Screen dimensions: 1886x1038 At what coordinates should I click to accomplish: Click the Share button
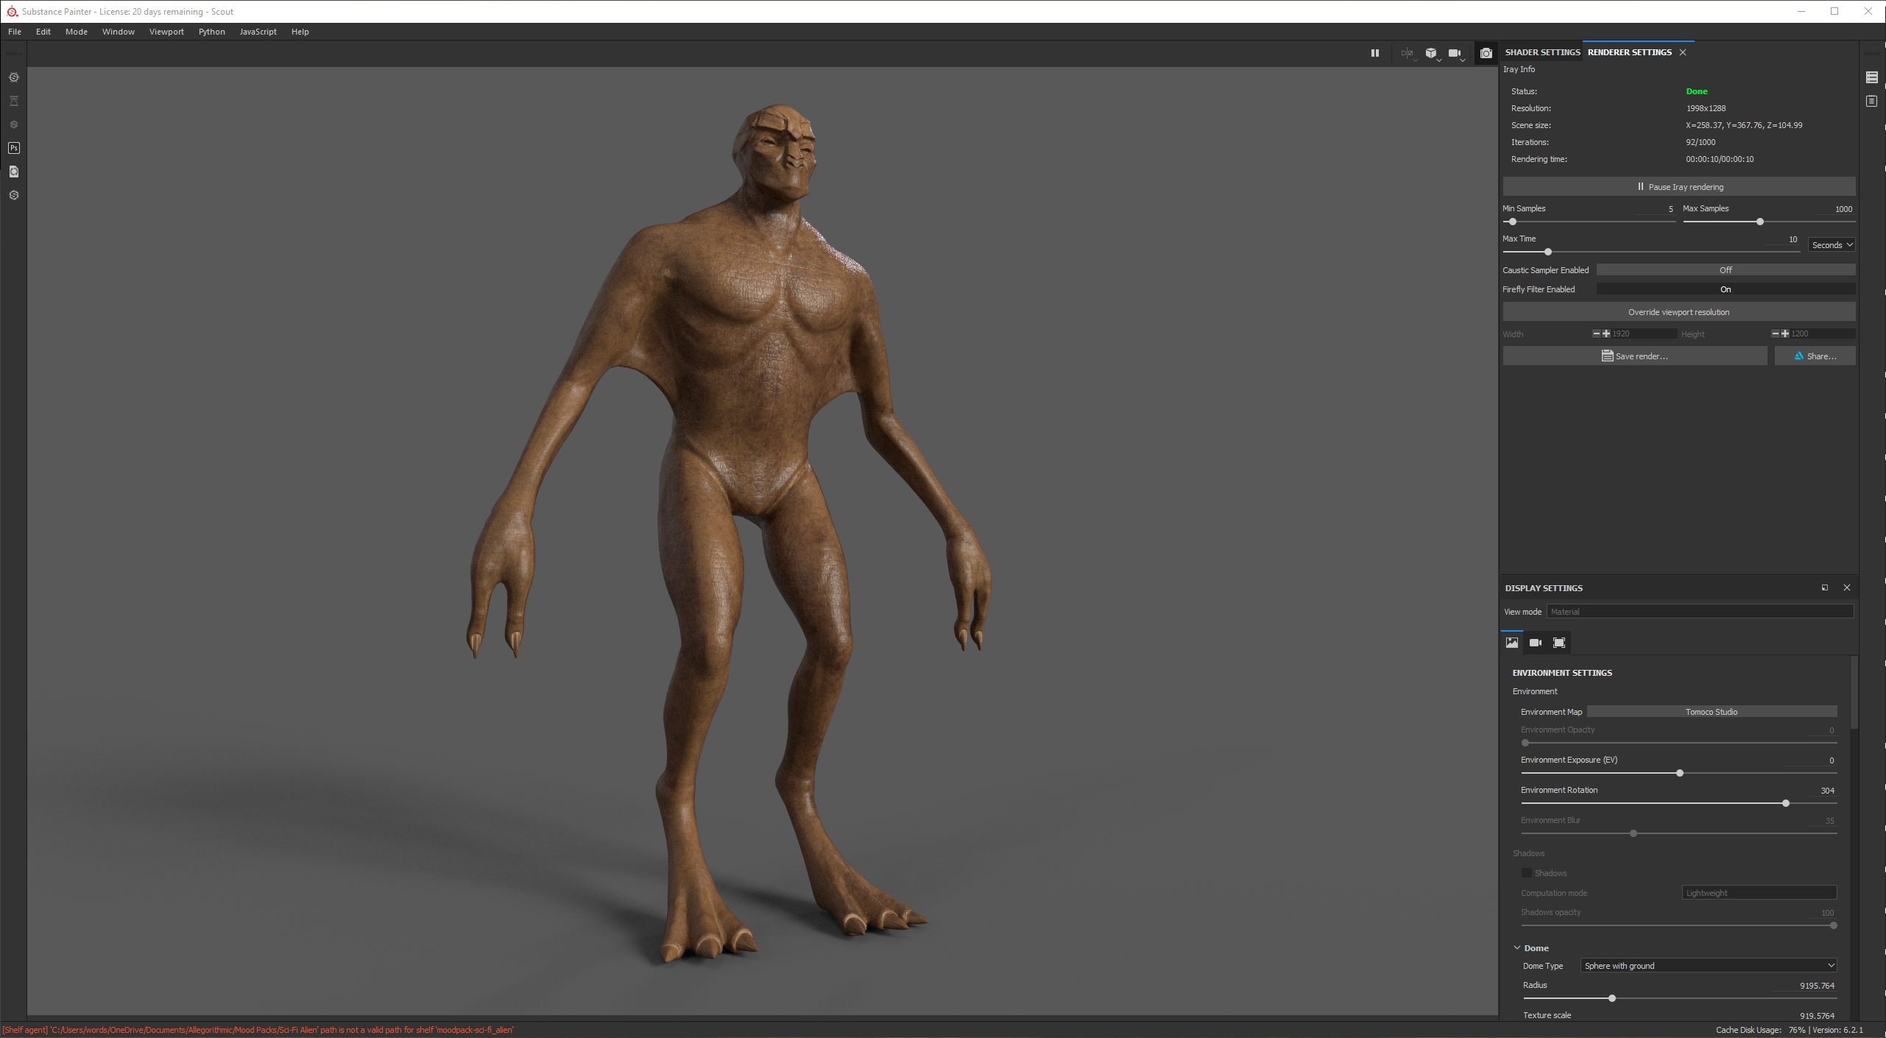[x=1815, y=356]
